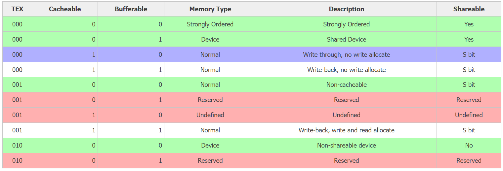Click the Description column header
Screen dimensions: 503x171
tap(347, 9)
